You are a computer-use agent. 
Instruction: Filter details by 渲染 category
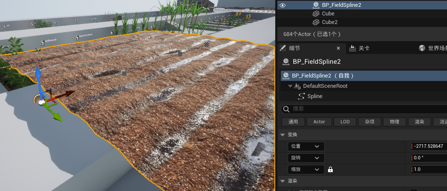[420, 122]
